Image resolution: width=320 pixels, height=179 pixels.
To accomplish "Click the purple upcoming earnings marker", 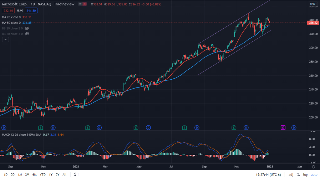I will (x=283, y=127).
